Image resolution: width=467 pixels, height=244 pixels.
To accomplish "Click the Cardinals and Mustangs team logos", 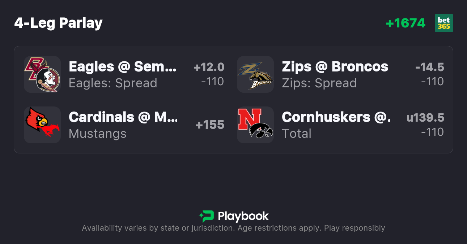I will coord(42,125).
